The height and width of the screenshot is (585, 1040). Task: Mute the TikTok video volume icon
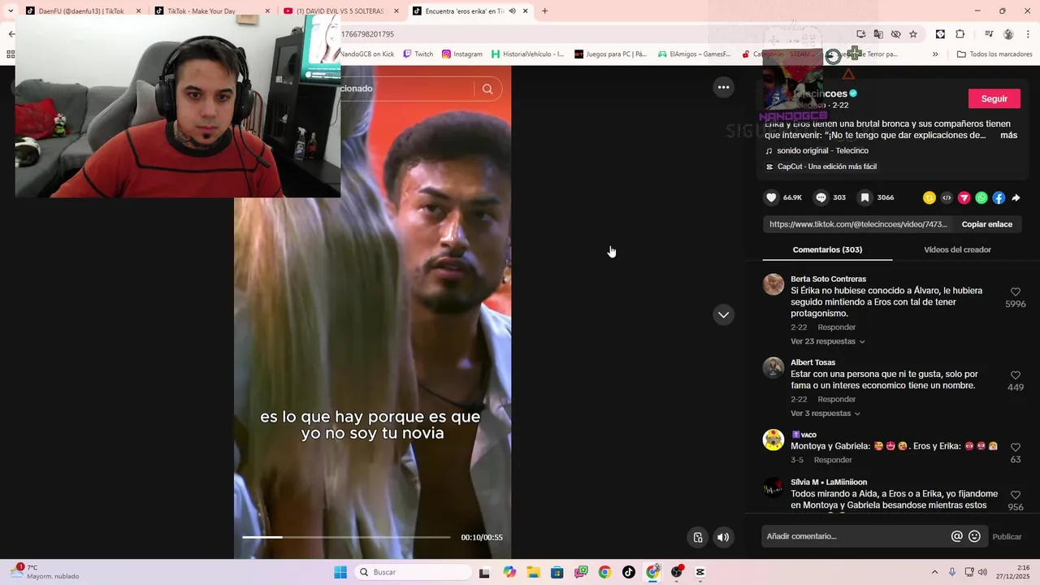point(723,537)
